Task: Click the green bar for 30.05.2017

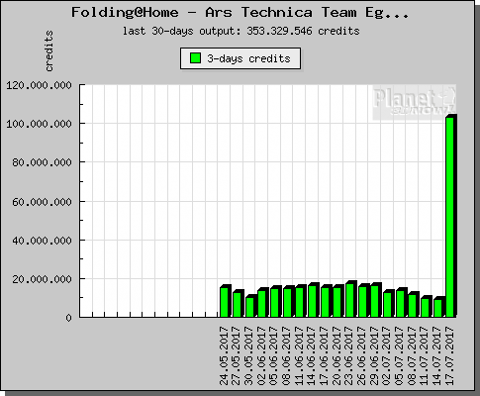Action: pos(249,307)
